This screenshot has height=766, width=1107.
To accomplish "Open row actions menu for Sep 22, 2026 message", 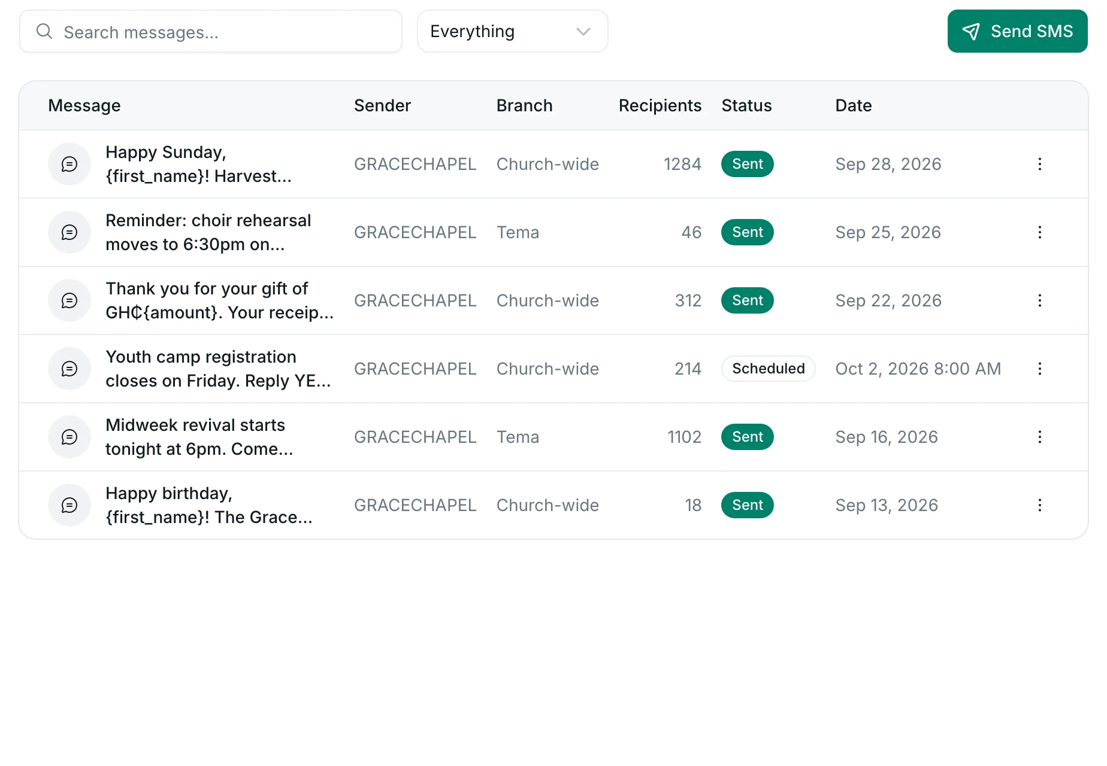I will [x=1040, y=300].
